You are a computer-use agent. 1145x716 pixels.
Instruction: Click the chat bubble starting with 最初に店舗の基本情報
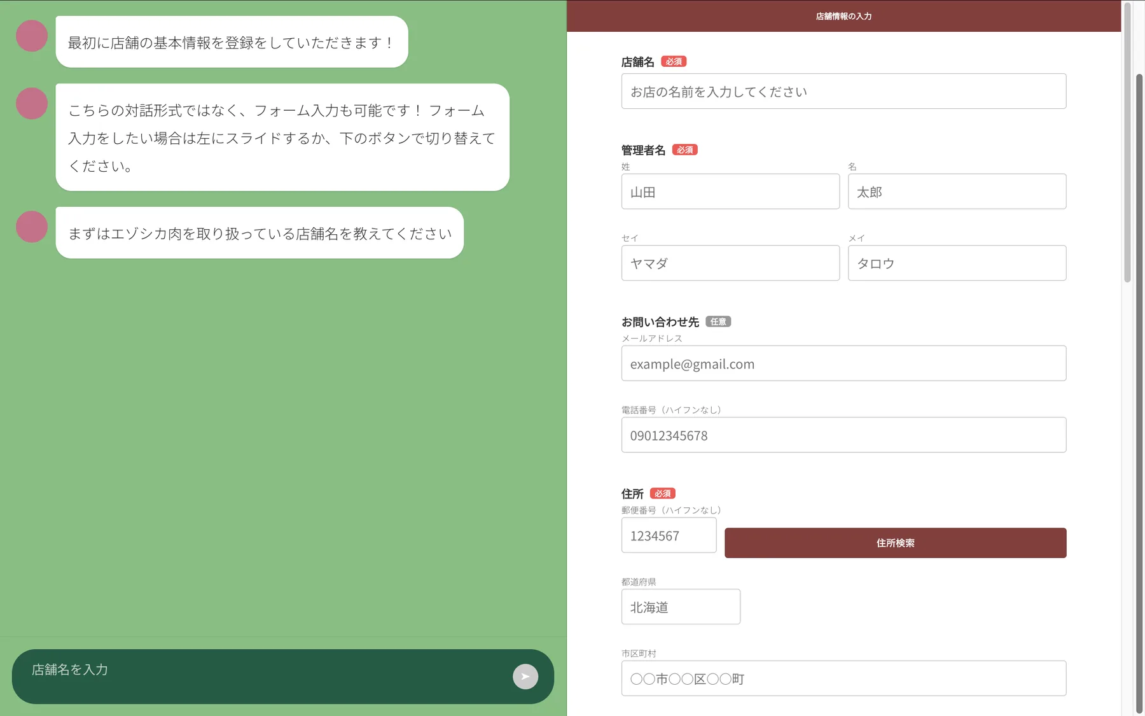click(232, 42)
